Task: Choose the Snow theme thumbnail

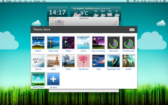Action: [x=53, y=61]
